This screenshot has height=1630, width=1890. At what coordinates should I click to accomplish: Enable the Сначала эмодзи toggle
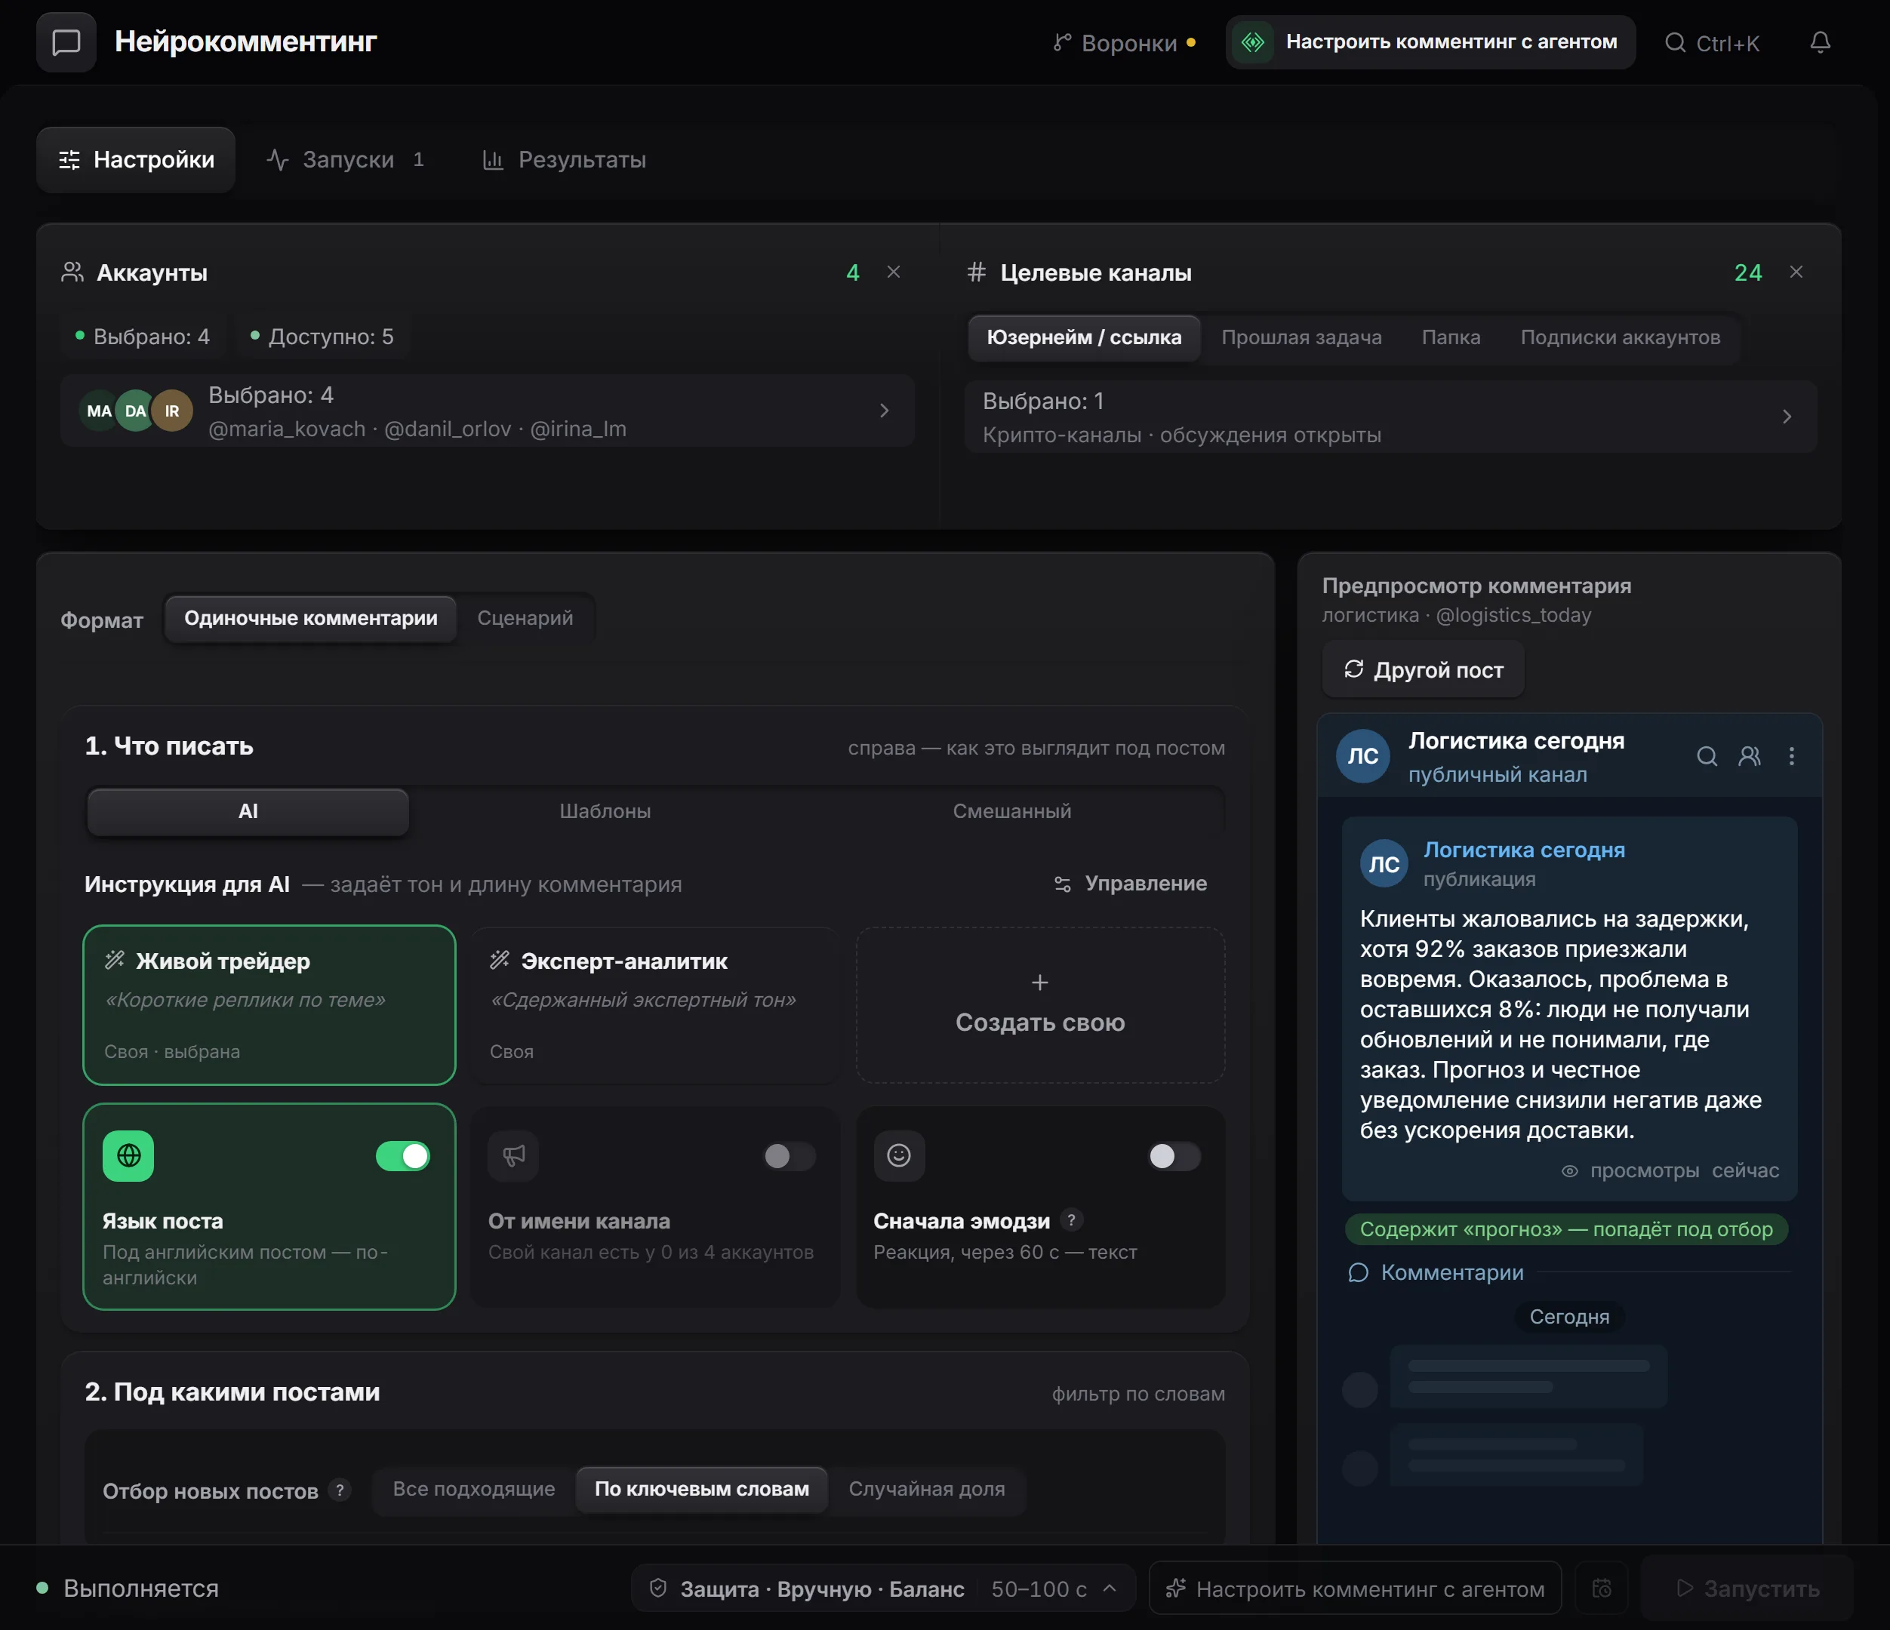click(x=1174, y=1155)
